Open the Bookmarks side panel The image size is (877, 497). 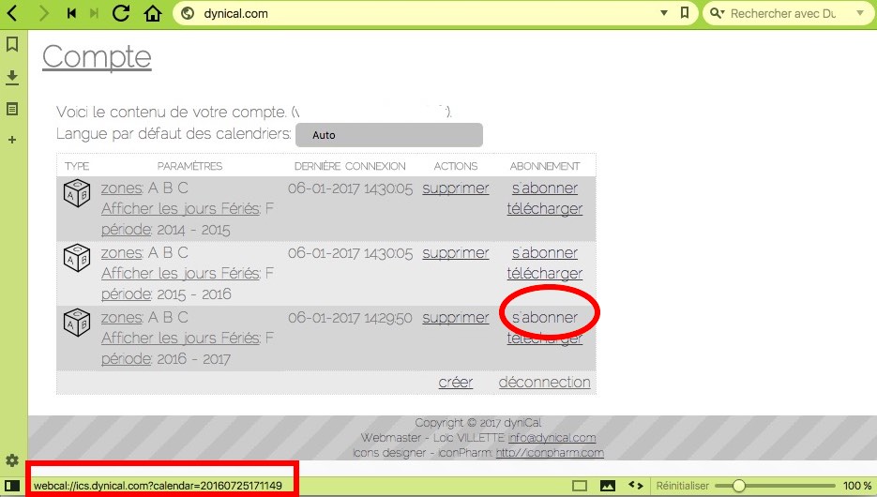click(x=12, y=44)
